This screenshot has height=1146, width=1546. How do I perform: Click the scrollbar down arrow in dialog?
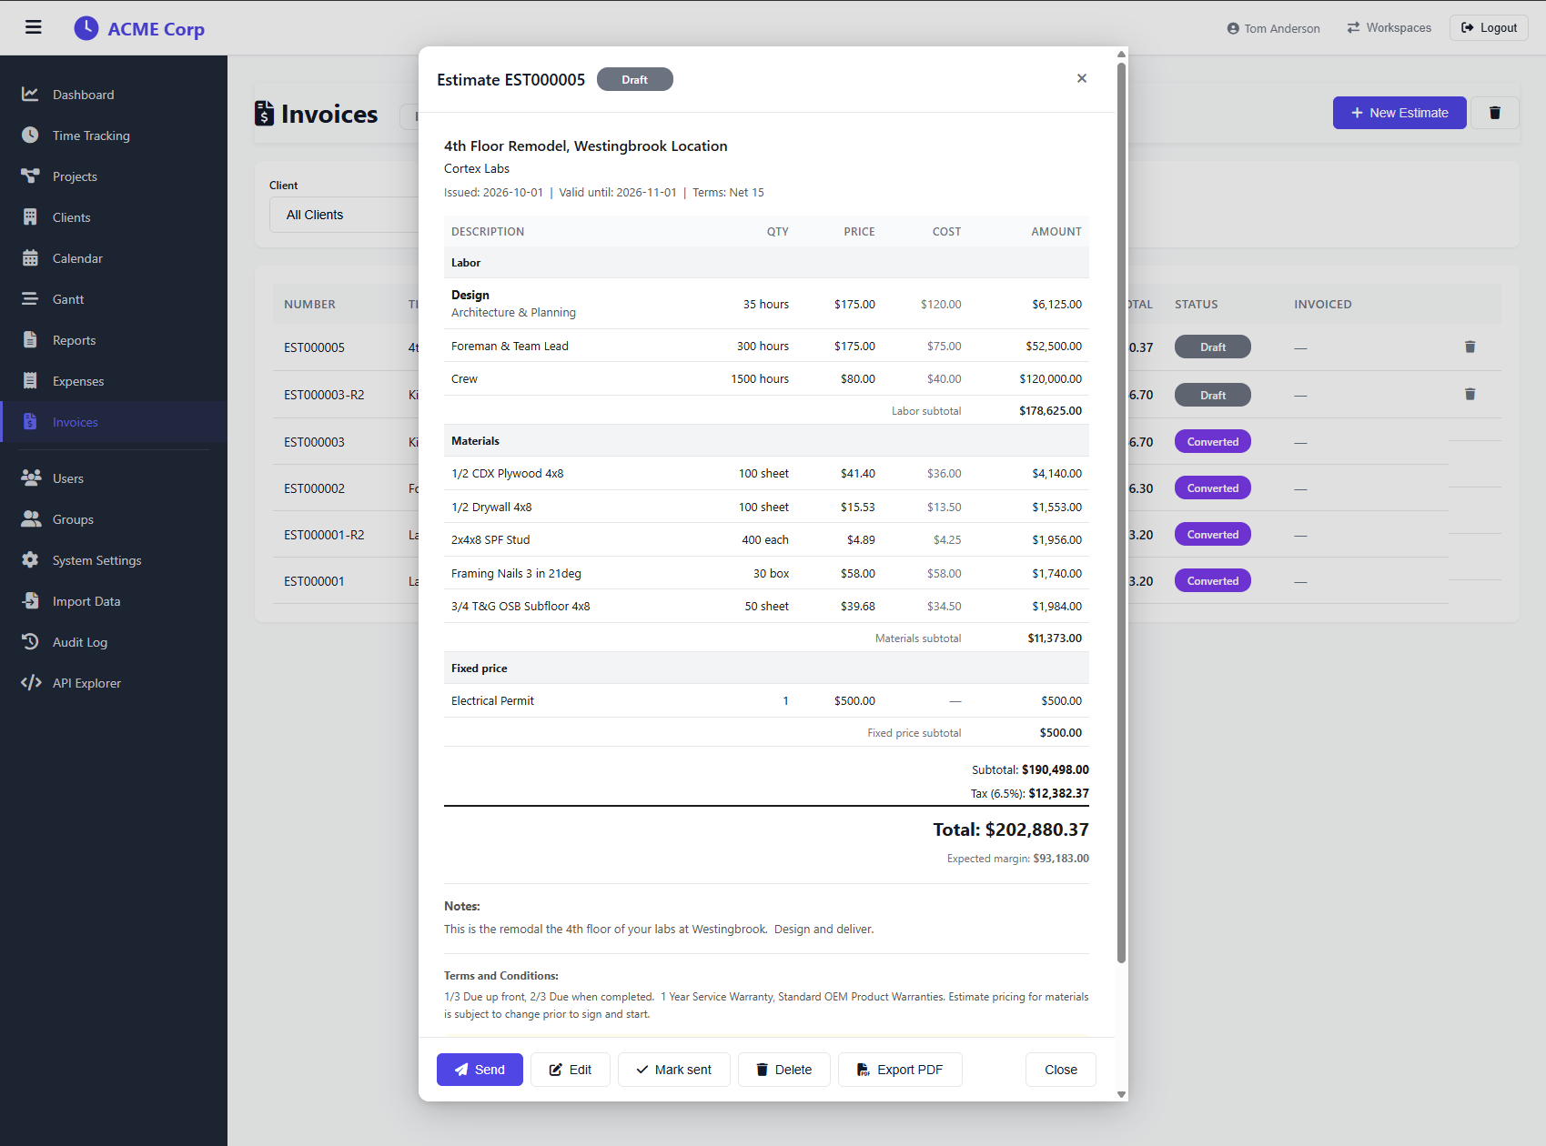coord(1121,1094)
